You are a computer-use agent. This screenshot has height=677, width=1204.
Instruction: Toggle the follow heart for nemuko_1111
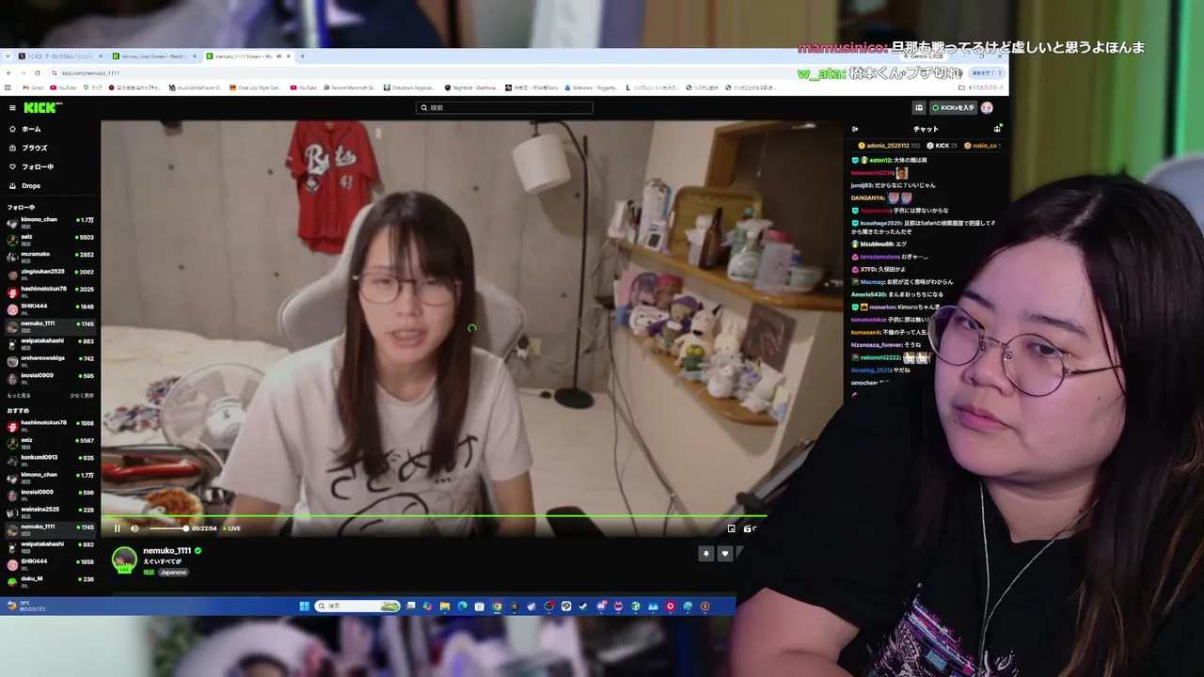coord(724,554)
